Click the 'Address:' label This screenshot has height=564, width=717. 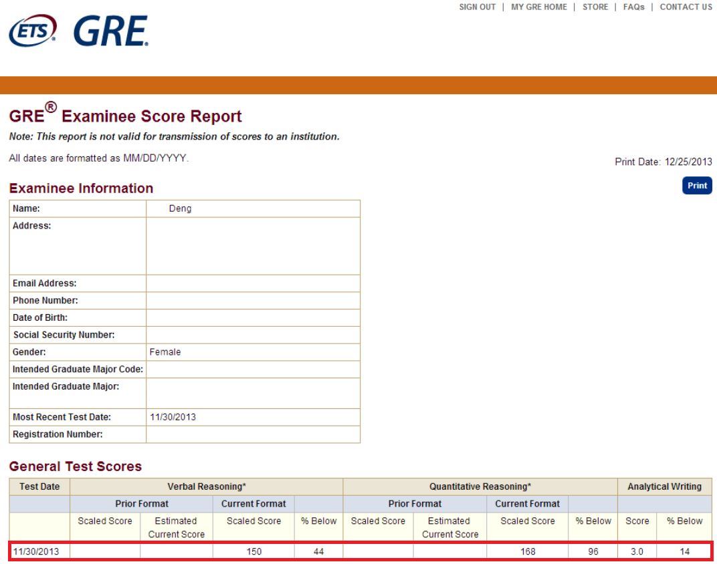click(x=31, y=226)
